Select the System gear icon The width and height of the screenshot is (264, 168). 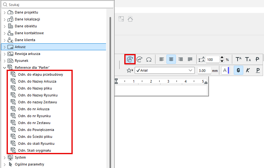click(10, 157)
